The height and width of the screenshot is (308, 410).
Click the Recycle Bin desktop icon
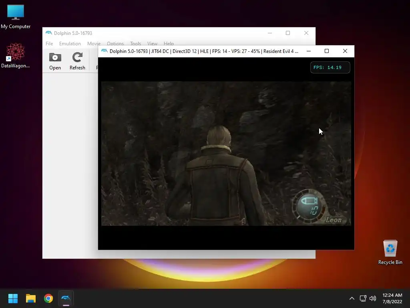coord(390,252)
